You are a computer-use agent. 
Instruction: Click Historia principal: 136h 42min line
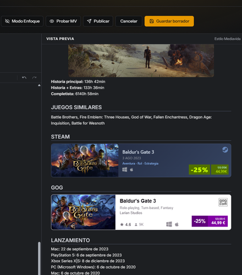[78, 81]
